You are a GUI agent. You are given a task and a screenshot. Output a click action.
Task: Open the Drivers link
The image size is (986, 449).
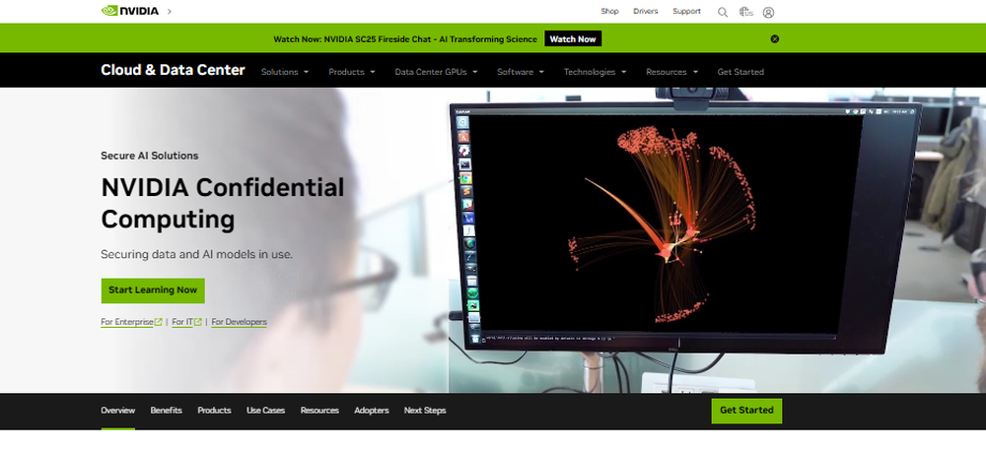pyautogui.click(x=645, y=11)
